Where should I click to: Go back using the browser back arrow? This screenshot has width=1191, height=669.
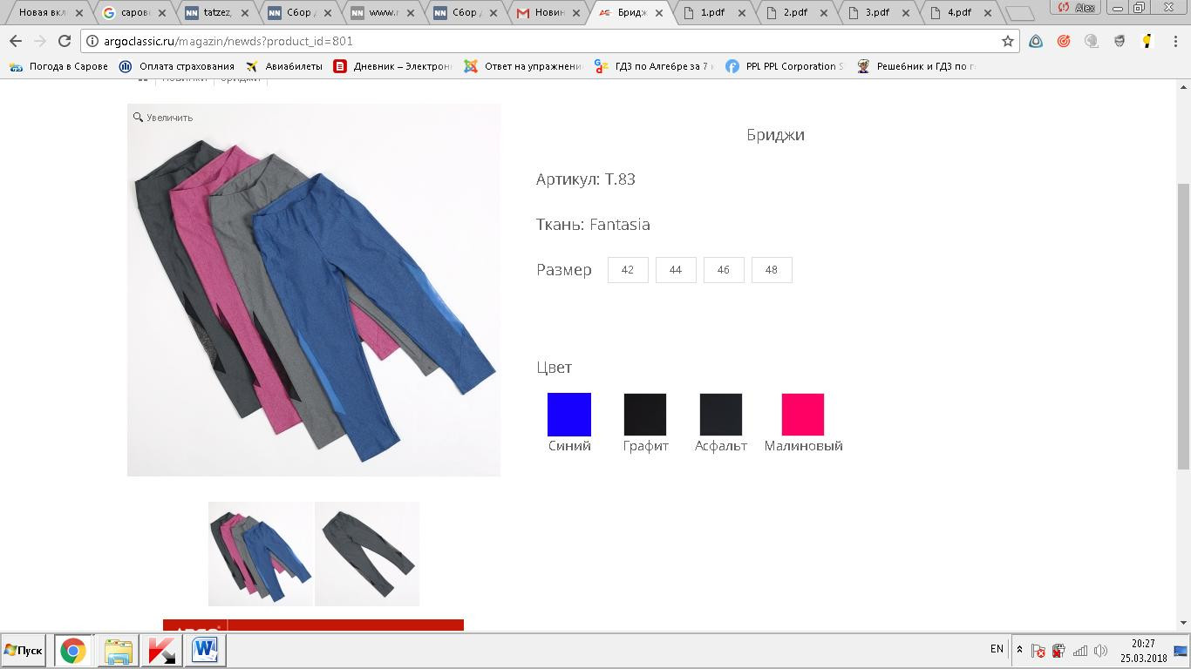tap(16, 41)
